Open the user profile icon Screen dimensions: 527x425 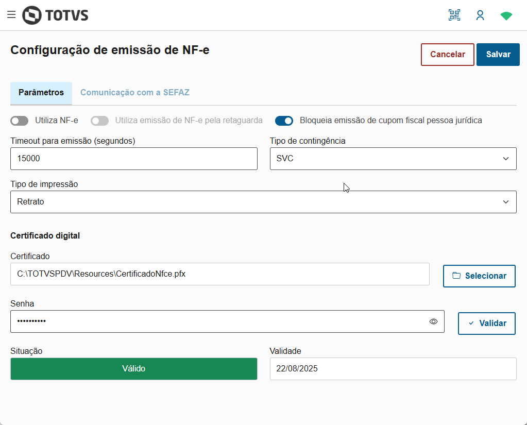point(480,15)
